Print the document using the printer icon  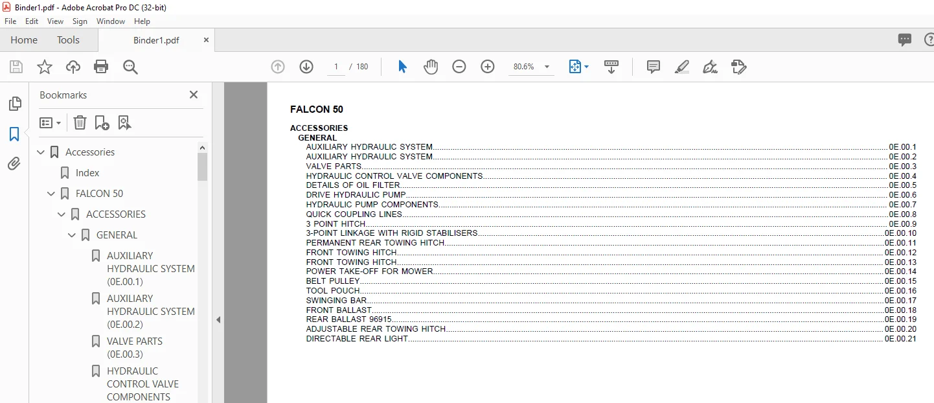[101, 67]
